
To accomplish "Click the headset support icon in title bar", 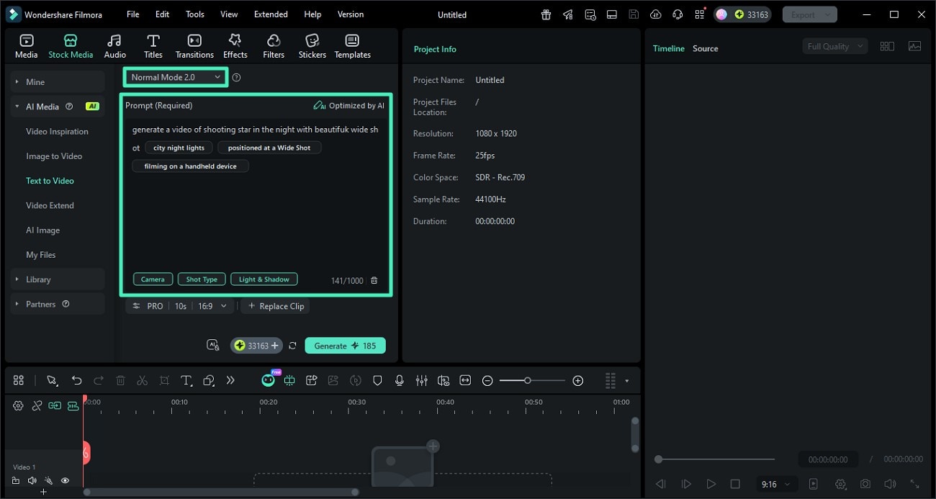I will [x=677, y=14].
